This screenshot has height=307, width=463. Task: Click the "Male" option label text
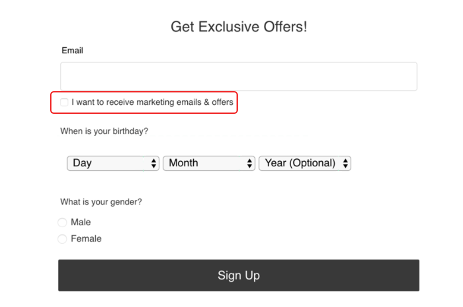pyautogui.click(x=81, y=222)
